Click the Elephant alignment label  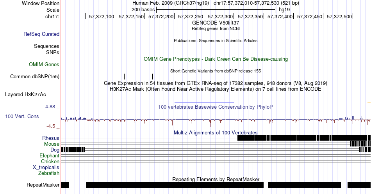click(x=49, y=156)
